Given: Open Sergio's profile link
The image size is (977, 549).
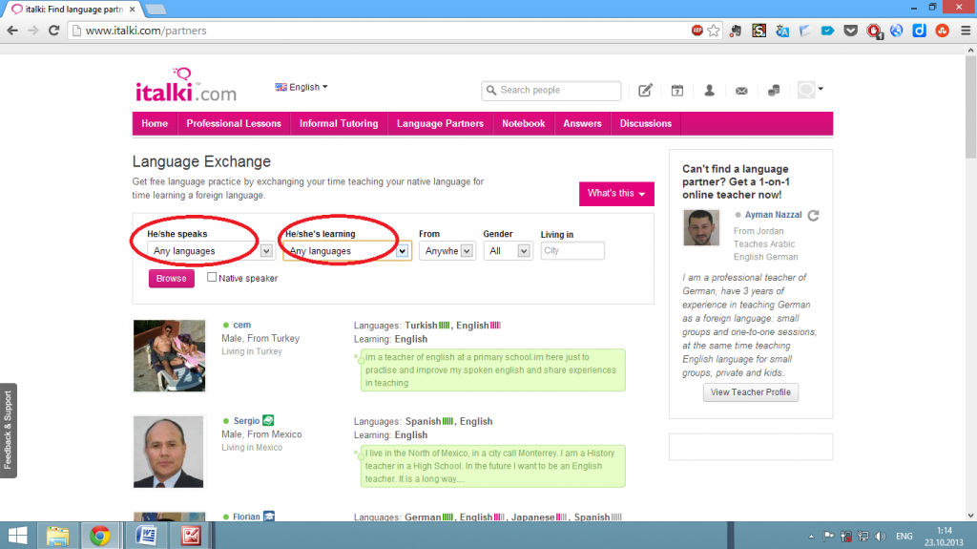Looking at the screenshot, I should tap(246, 421).
